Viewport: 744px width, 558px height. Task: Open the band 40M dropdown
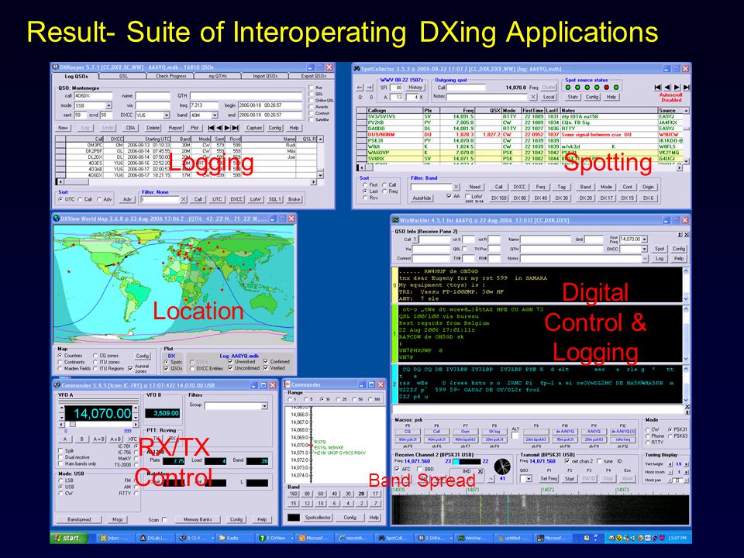215,115
